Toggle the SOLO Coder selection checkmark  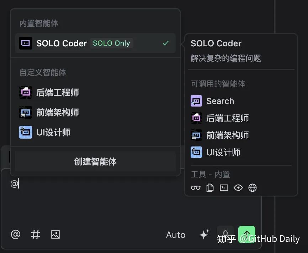[x=166, y=43]
